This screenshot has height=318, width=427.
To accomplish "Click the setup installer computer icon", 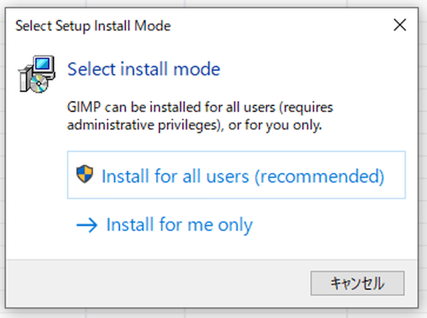I will (x=37, y=74).
